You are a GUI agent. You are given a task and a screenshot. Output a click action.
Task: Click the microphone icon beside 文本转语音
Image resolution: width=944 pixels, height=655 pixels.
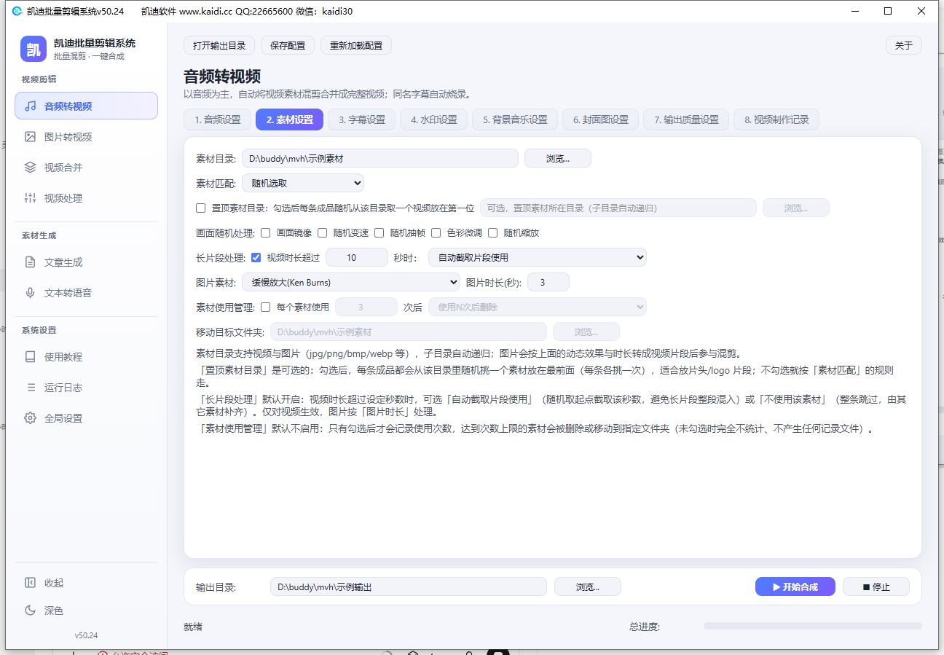(x=31, y=293)
